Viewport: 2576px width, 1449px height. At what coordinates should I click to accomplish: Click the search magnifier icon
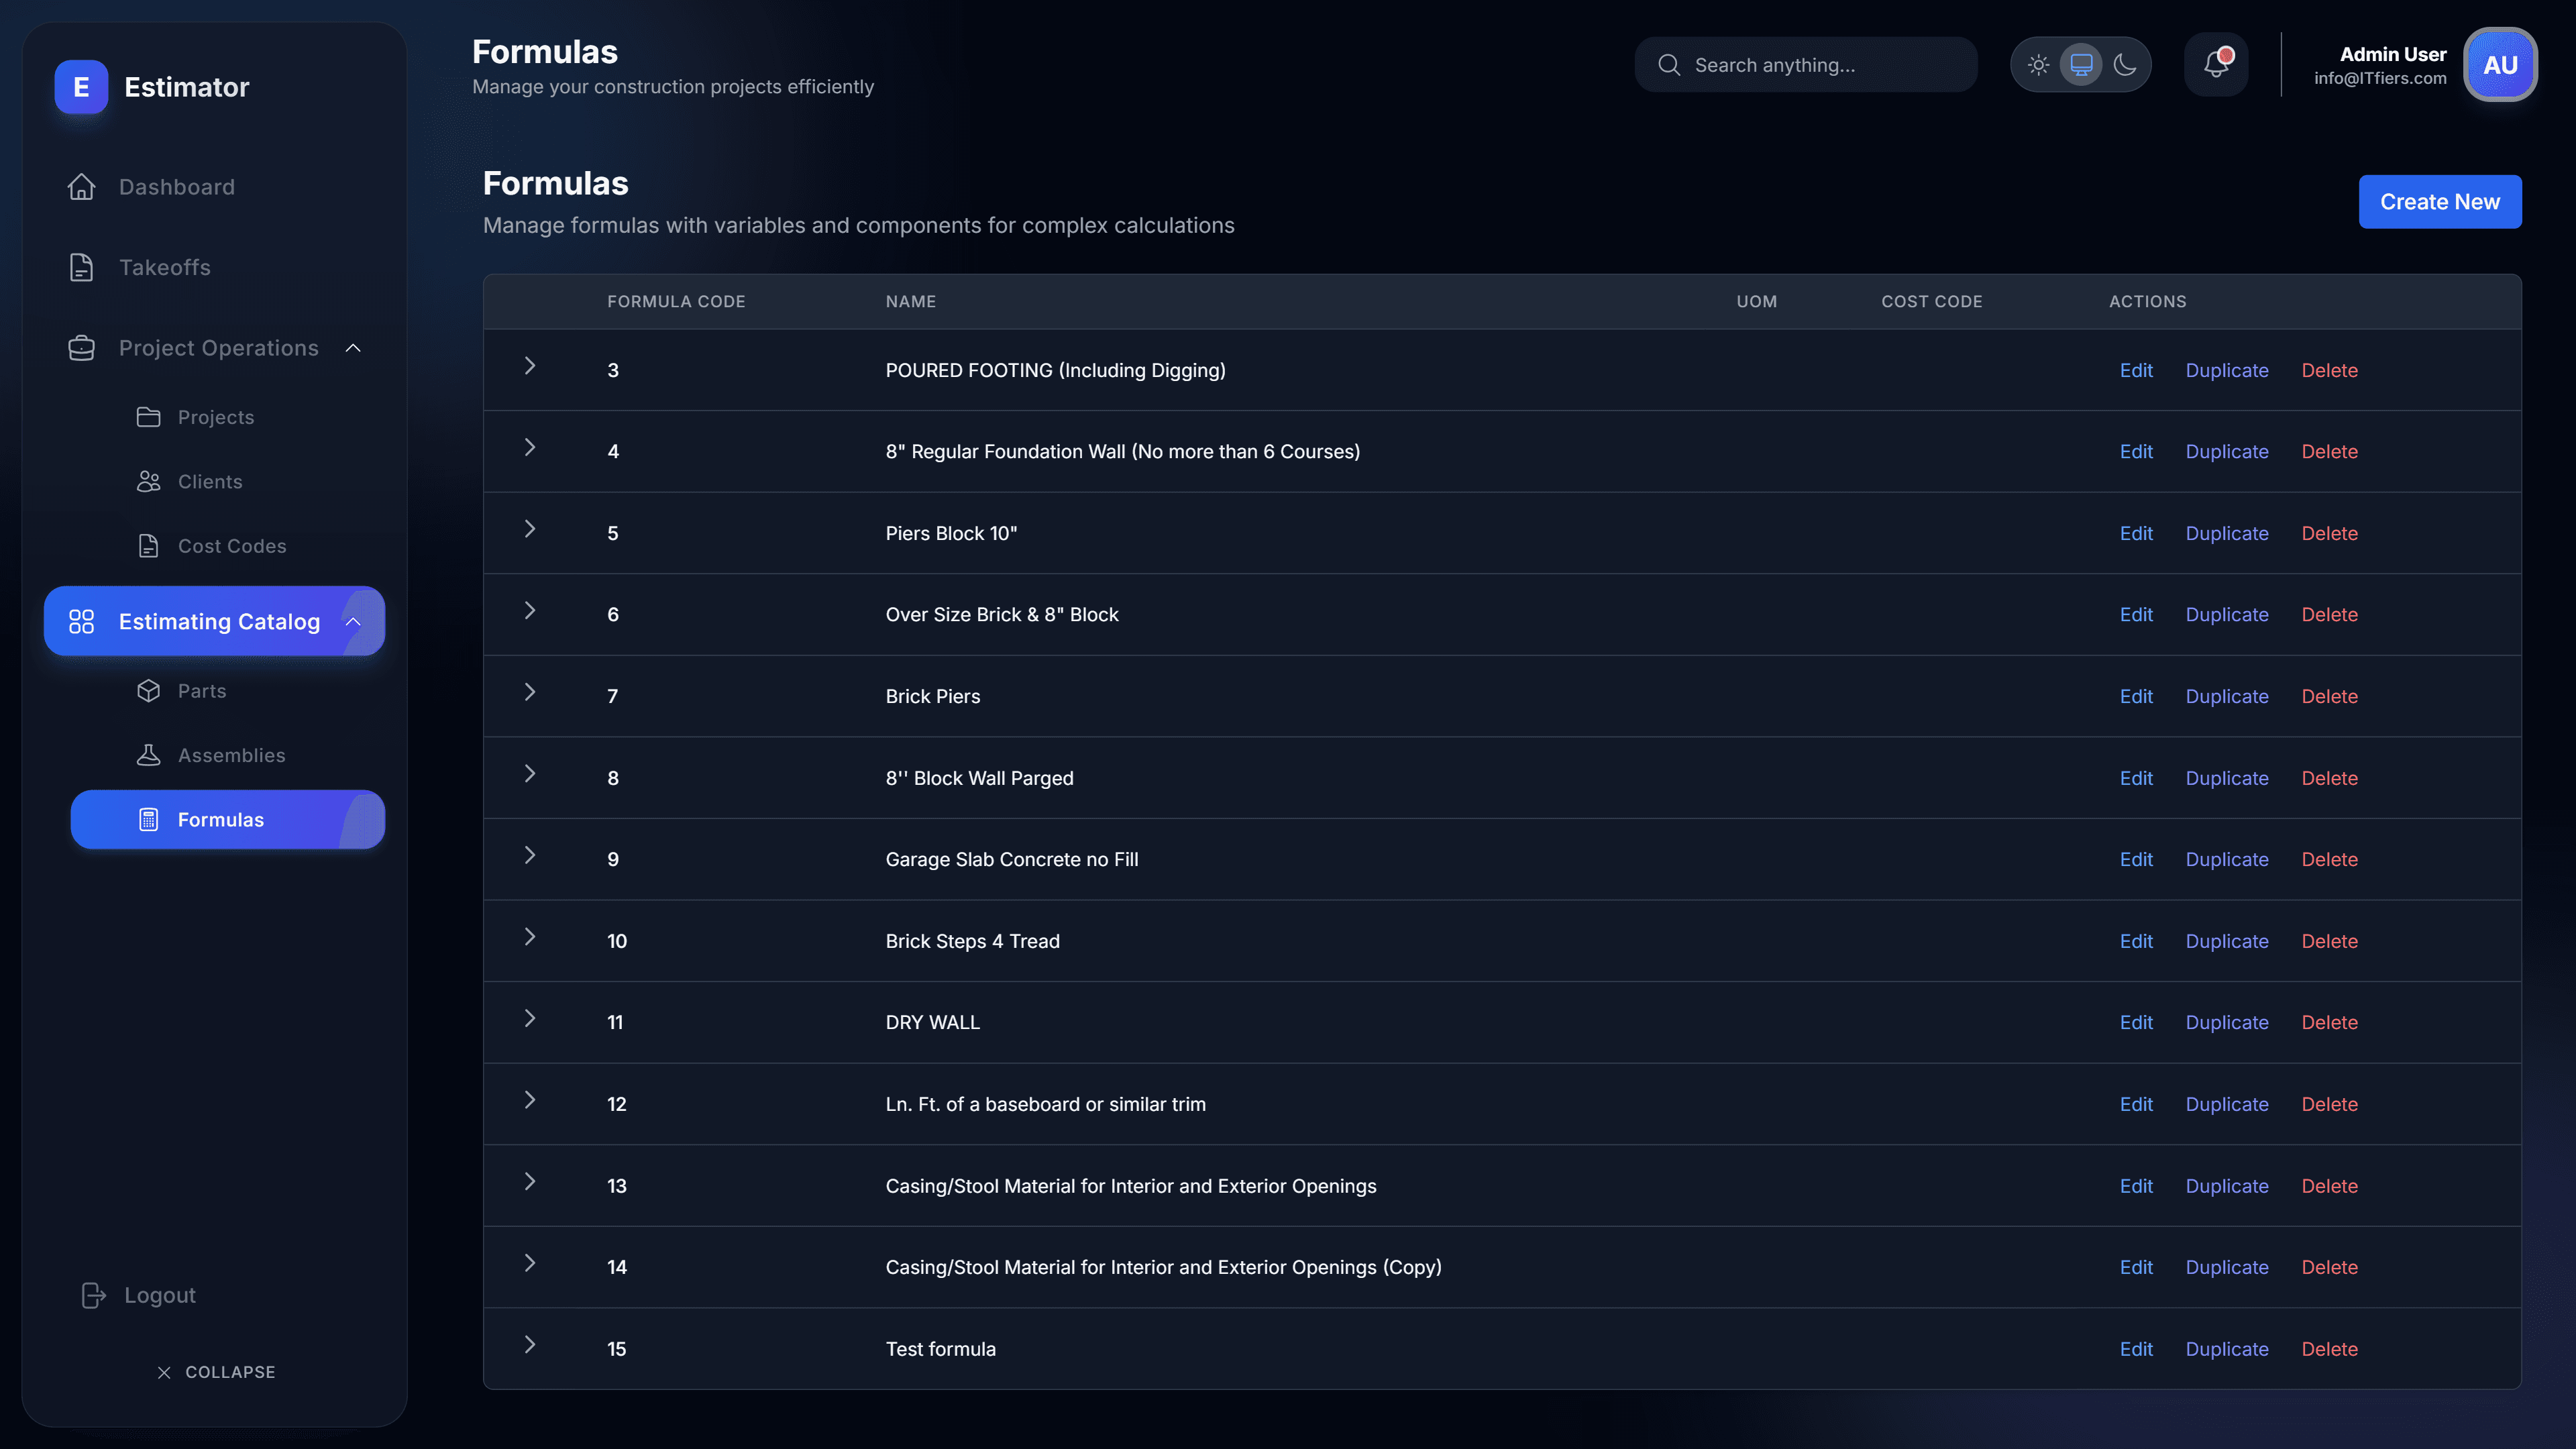1669,65
